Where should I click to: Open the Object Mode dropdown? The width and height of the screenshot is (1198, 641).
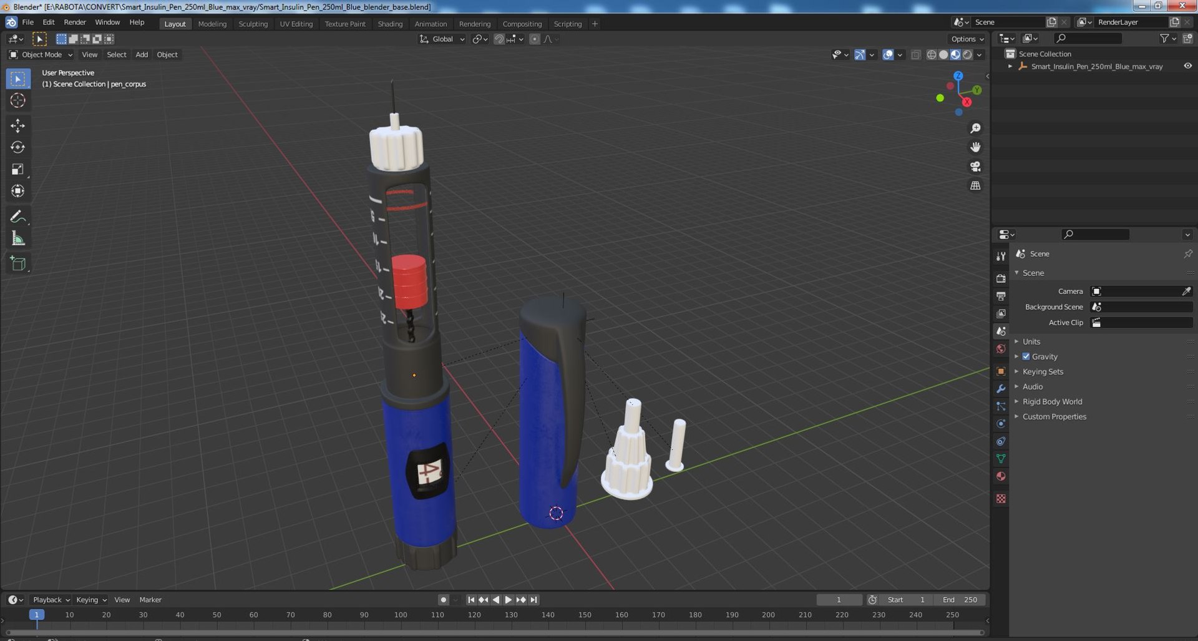41,55
